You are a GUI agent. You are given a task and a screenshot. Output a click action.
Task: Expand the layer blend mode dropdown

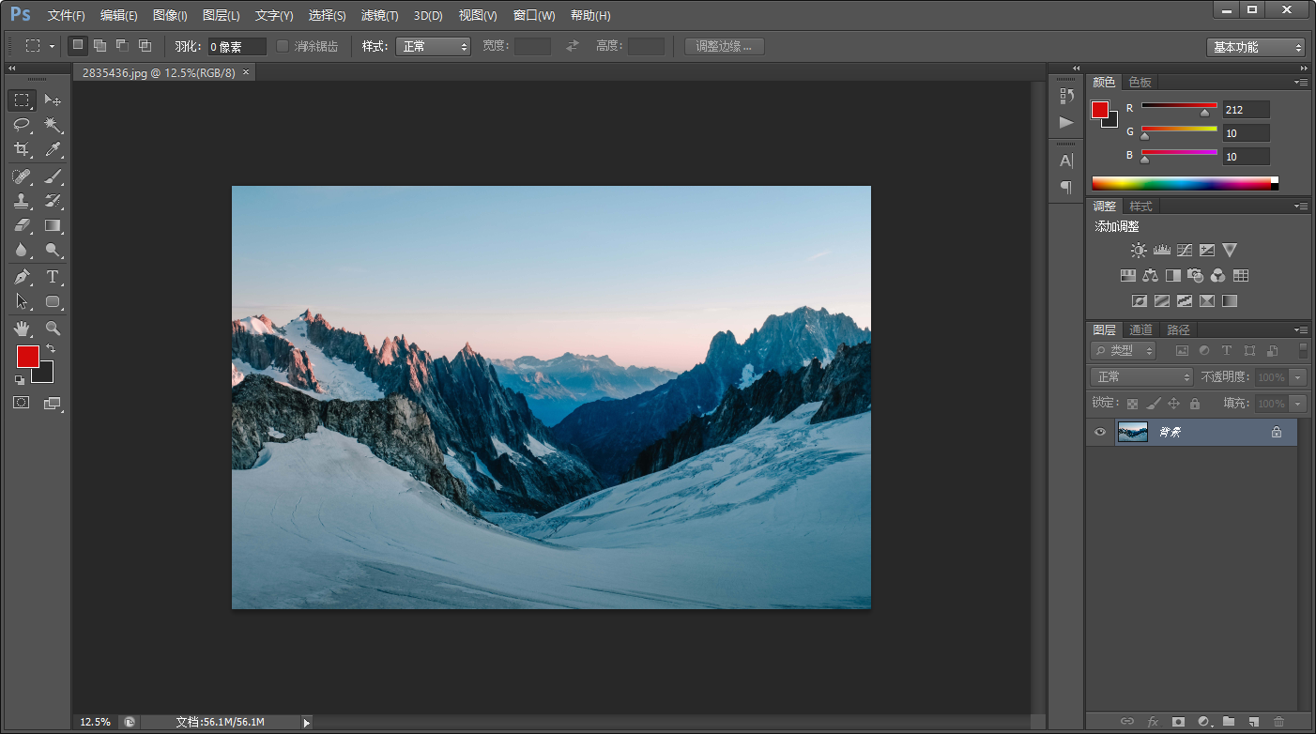tap(1141, 376)
